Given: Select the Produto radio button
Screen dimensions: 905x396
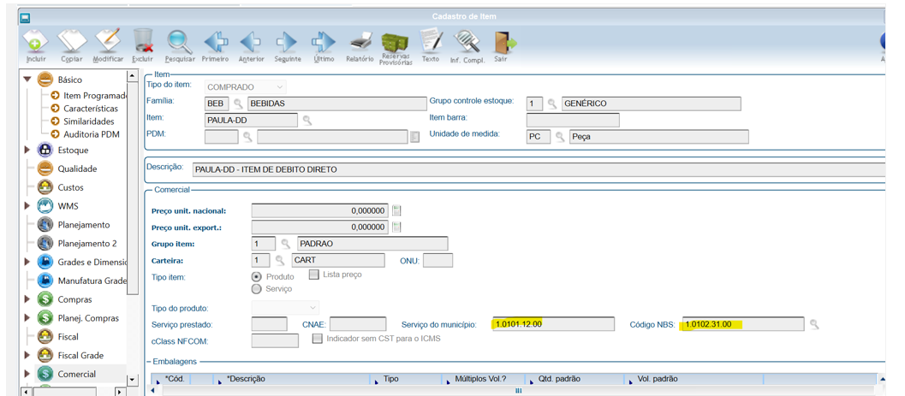Looking at the screenshot, I should coord(257,276).
